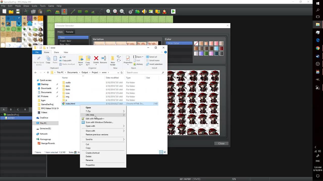323x181 pixels.
Task: Click Windows search icon on taskbar
Action: point(318,10)
